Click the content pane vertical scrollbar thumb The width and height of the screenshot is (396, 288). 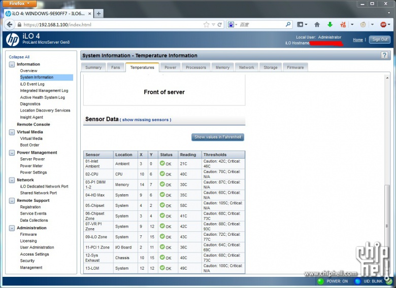tap(387, 226)
